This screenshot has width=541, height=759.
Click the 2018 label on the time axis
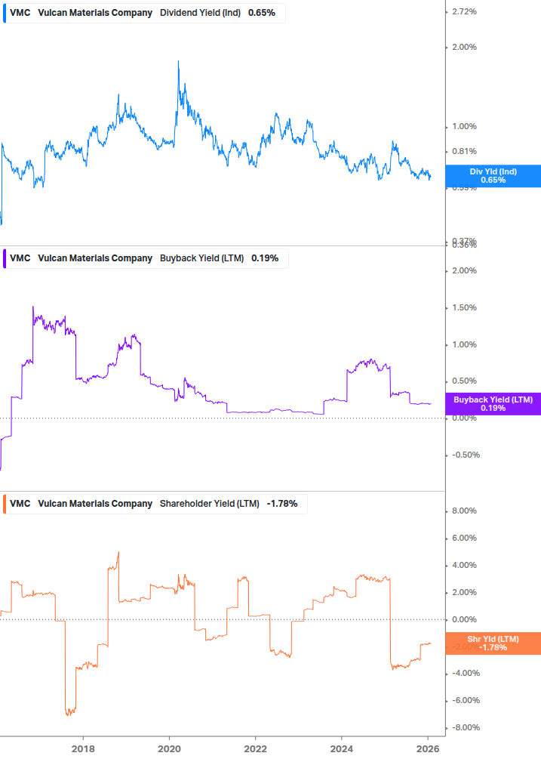click(x=83, y=749)
